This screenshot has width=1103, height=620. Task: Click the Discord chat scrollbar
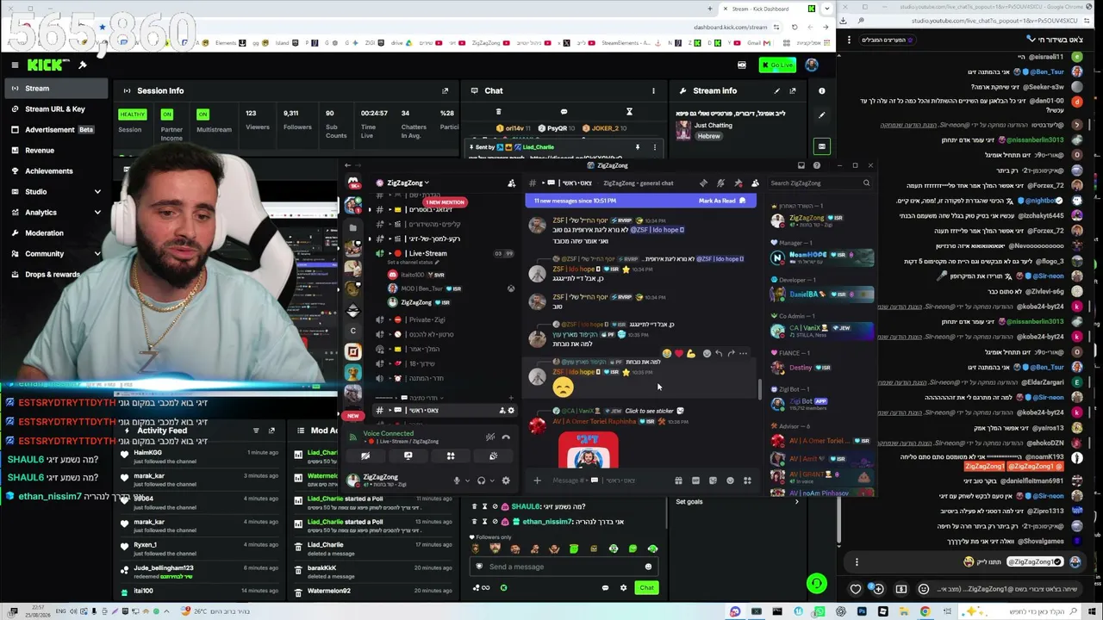[759, 388]
